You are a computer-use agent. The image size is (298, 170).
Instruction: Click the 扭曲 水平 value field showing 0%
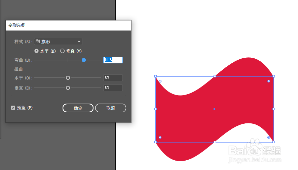pyautogui.click(x=113, y=78)
